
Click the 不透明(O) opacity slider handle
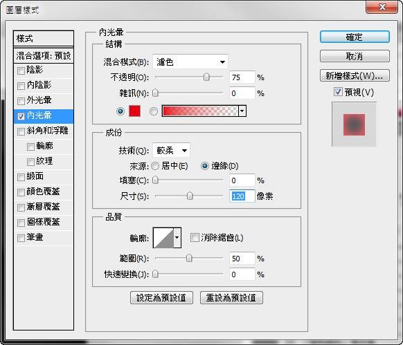206,77
